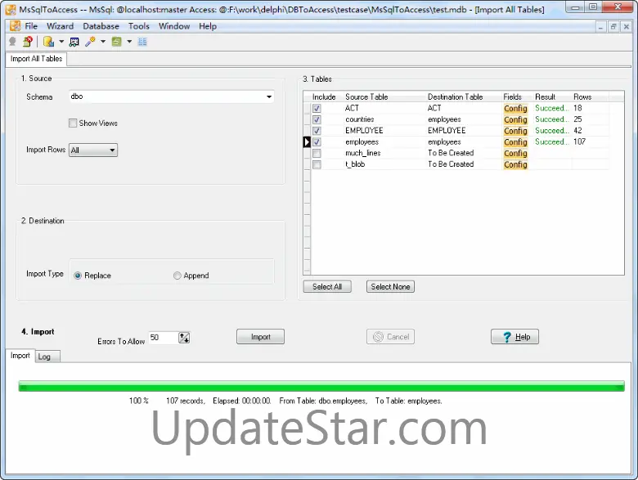Switch to the Import bottom tab
This screenshot has height=480, width=638.
(20, 356)
